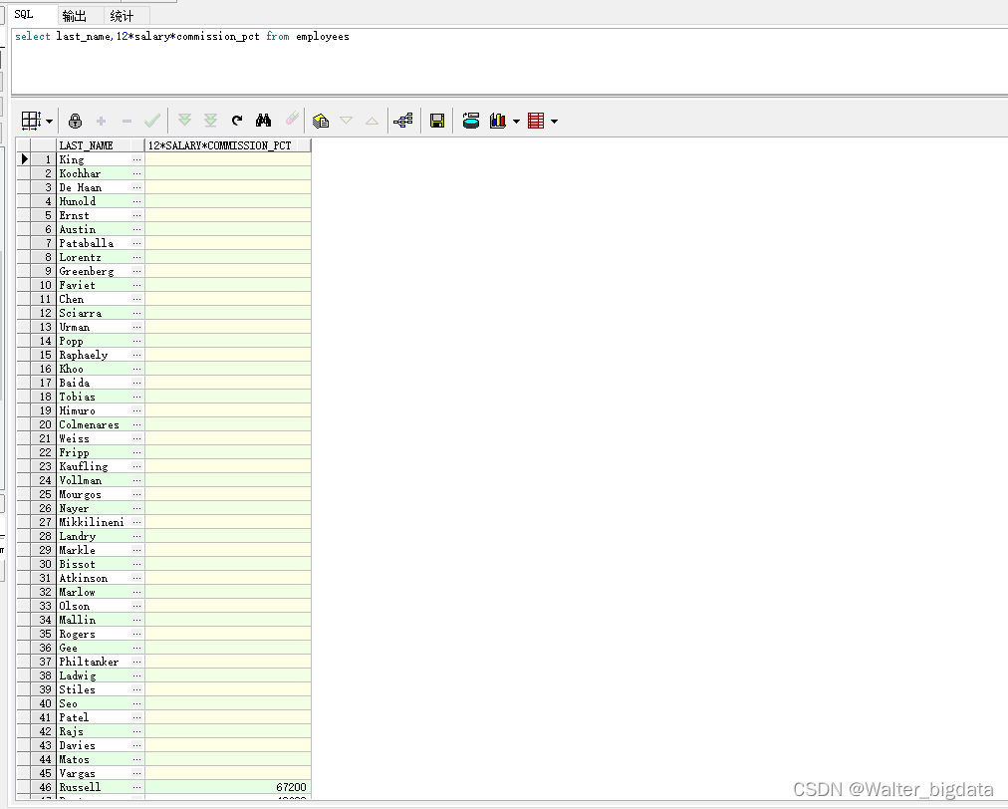This screenshot has width=1008, height=809.
Task: Click the 12*SALARY*COMMISSION_PCT column header
Action: [x=228, y=145]
